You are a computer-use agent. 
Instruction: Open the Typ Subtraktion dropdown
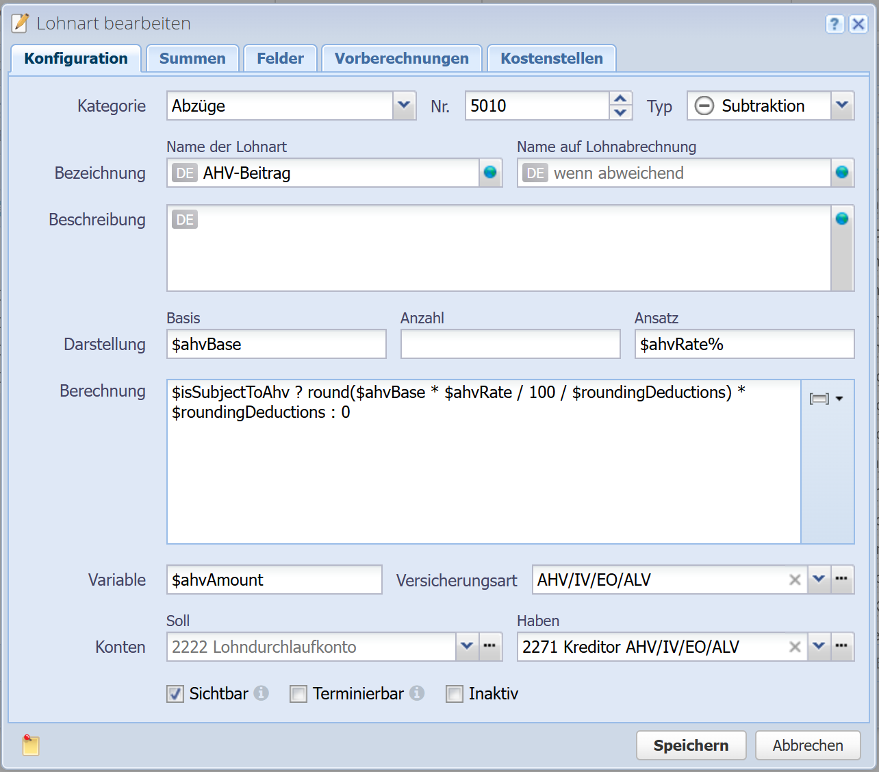[x=842, y=105]
